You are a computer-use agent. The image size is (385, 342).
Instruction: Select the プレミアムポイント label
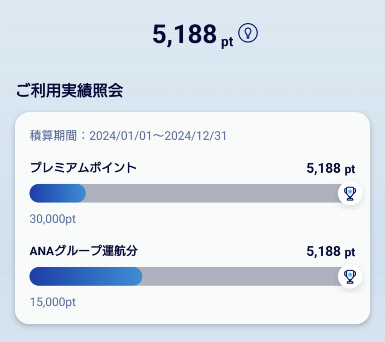83,168
